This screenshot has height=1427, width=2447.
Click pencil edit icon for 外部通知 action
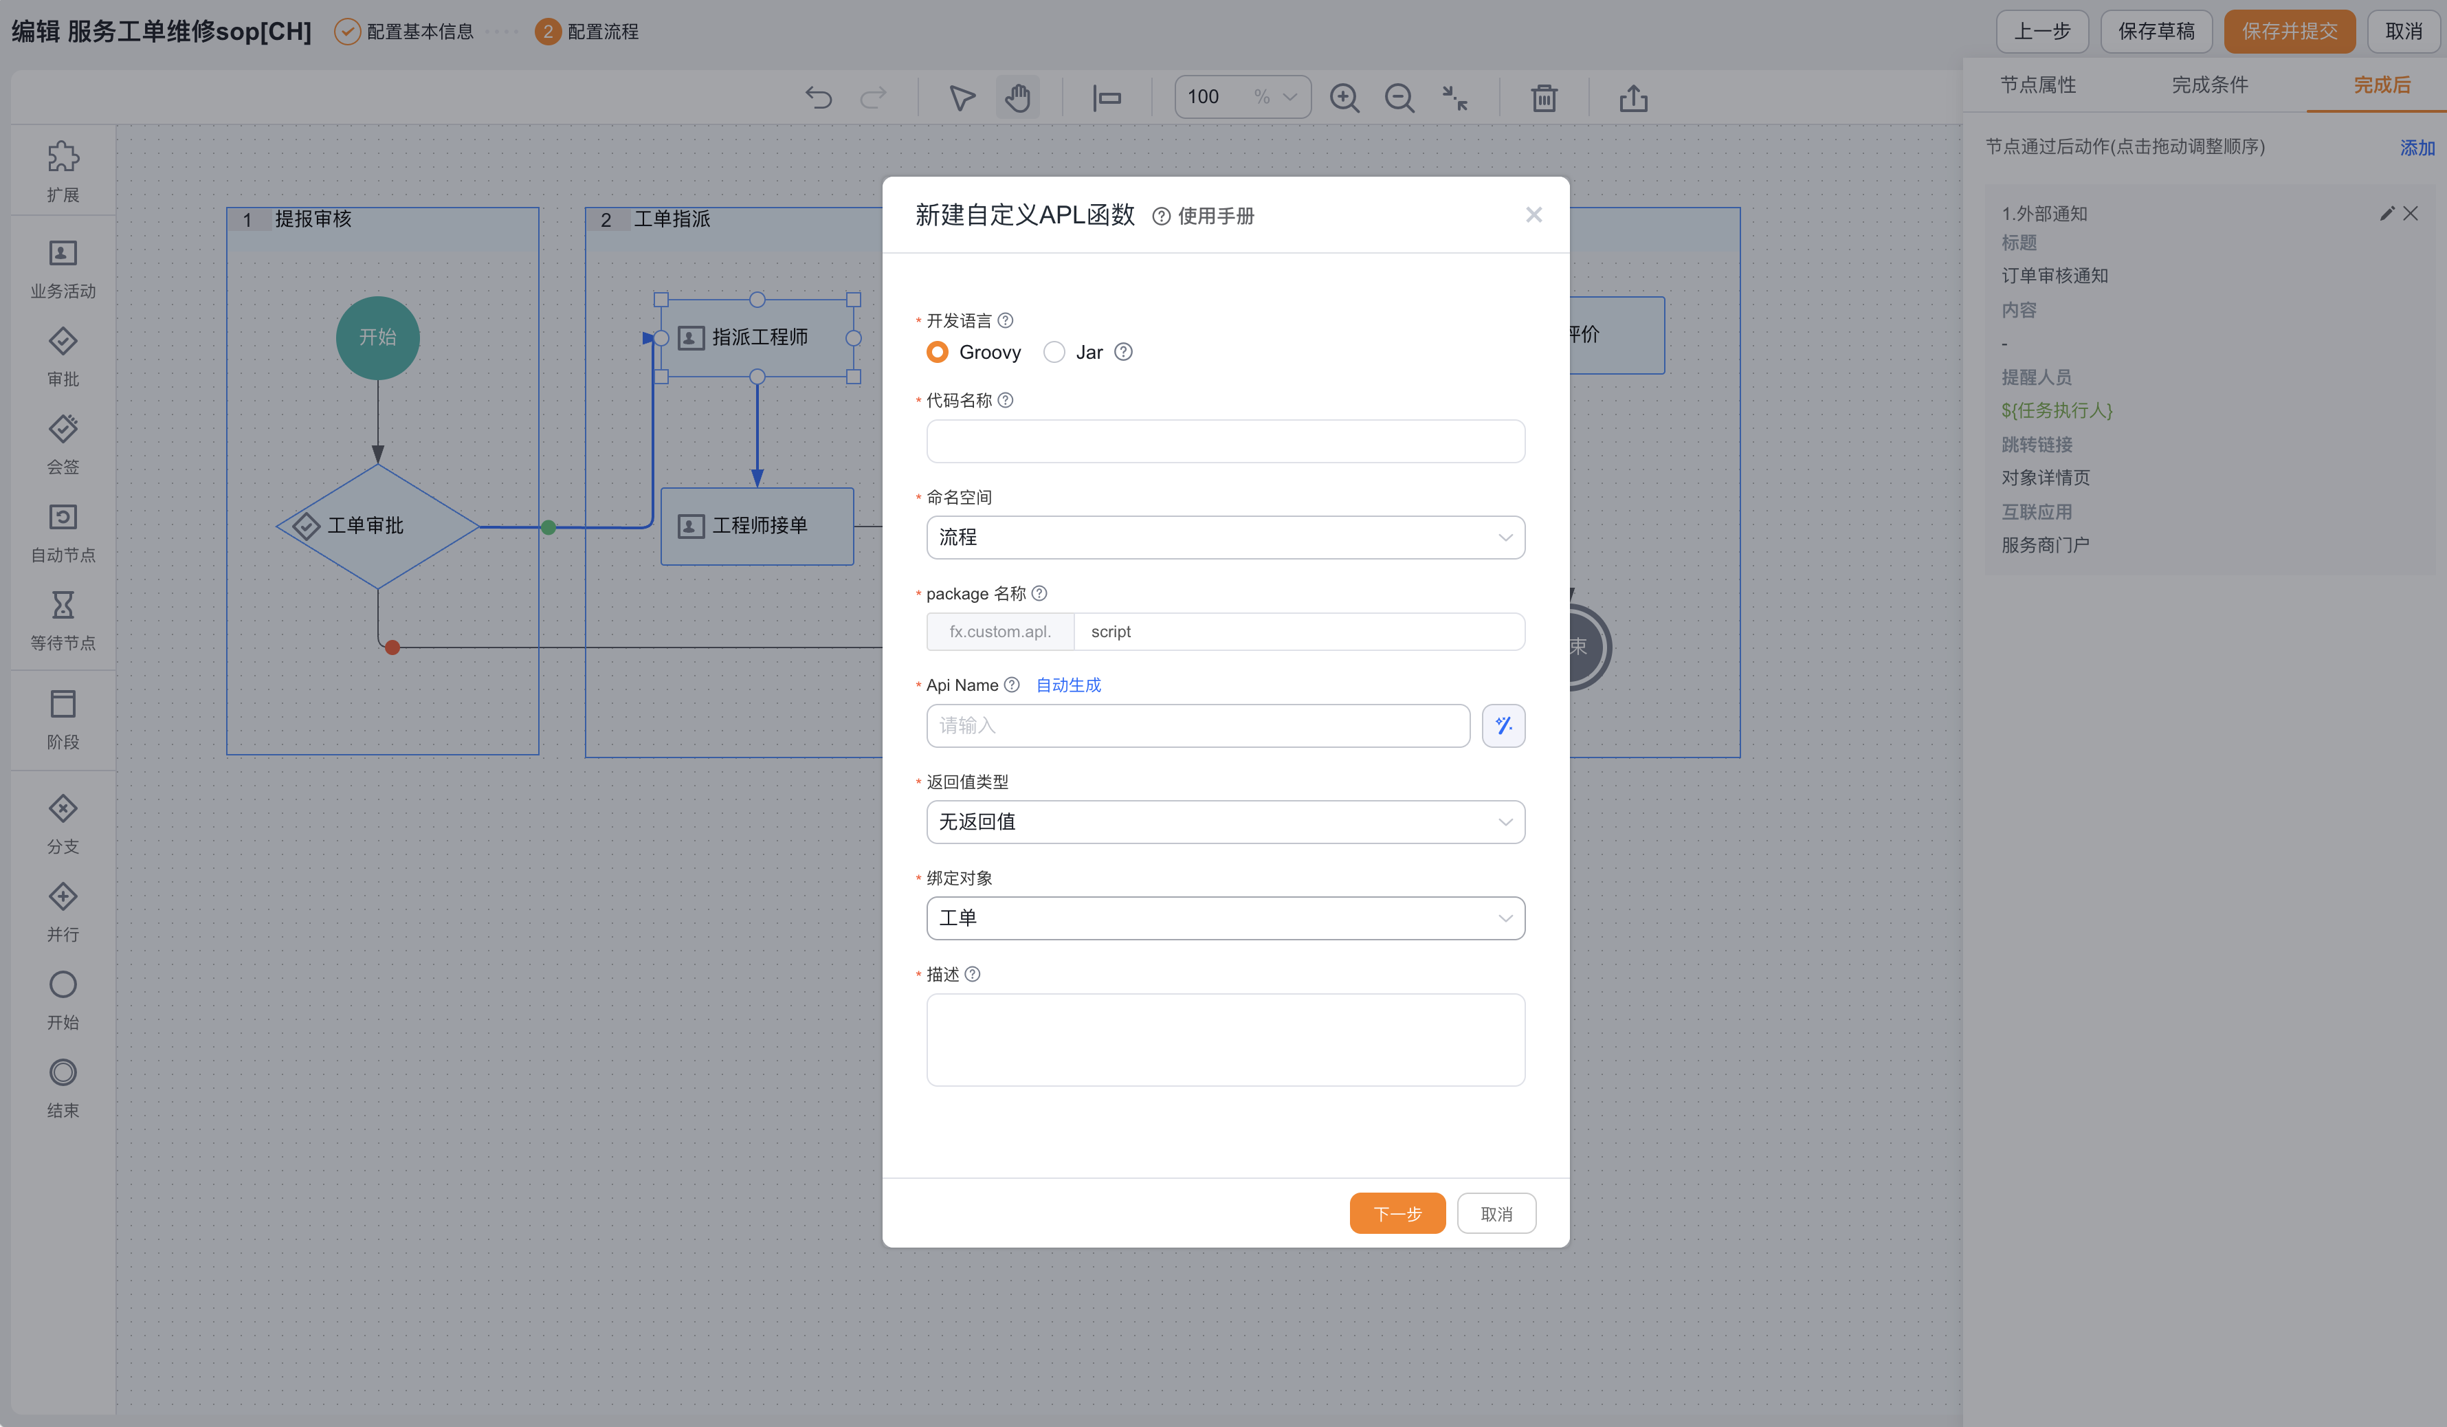point(2387,214)
